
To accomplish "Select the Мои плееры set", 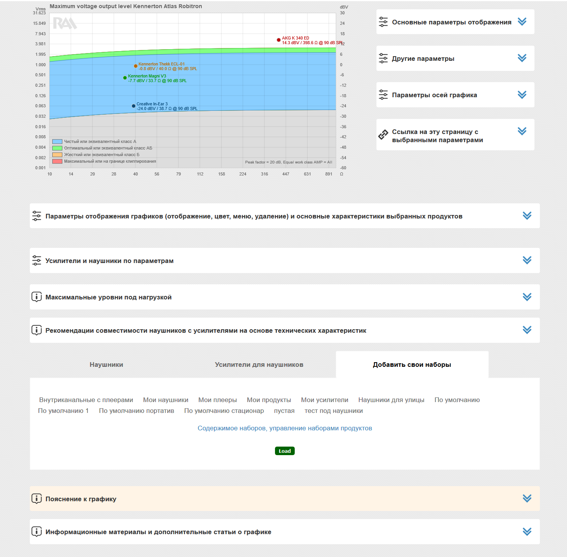I will [x=218, y=400].
